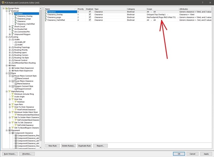Click the Delete Rule(s) button

pyautogui.click(x=68, y=146)
